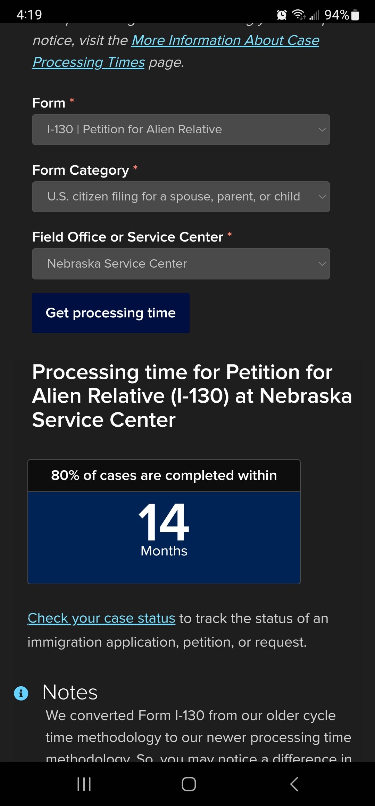The width and height of the screenshot is (375, 806).
Task: Follow the Check your case status link
Action: [x=101, y=618]
